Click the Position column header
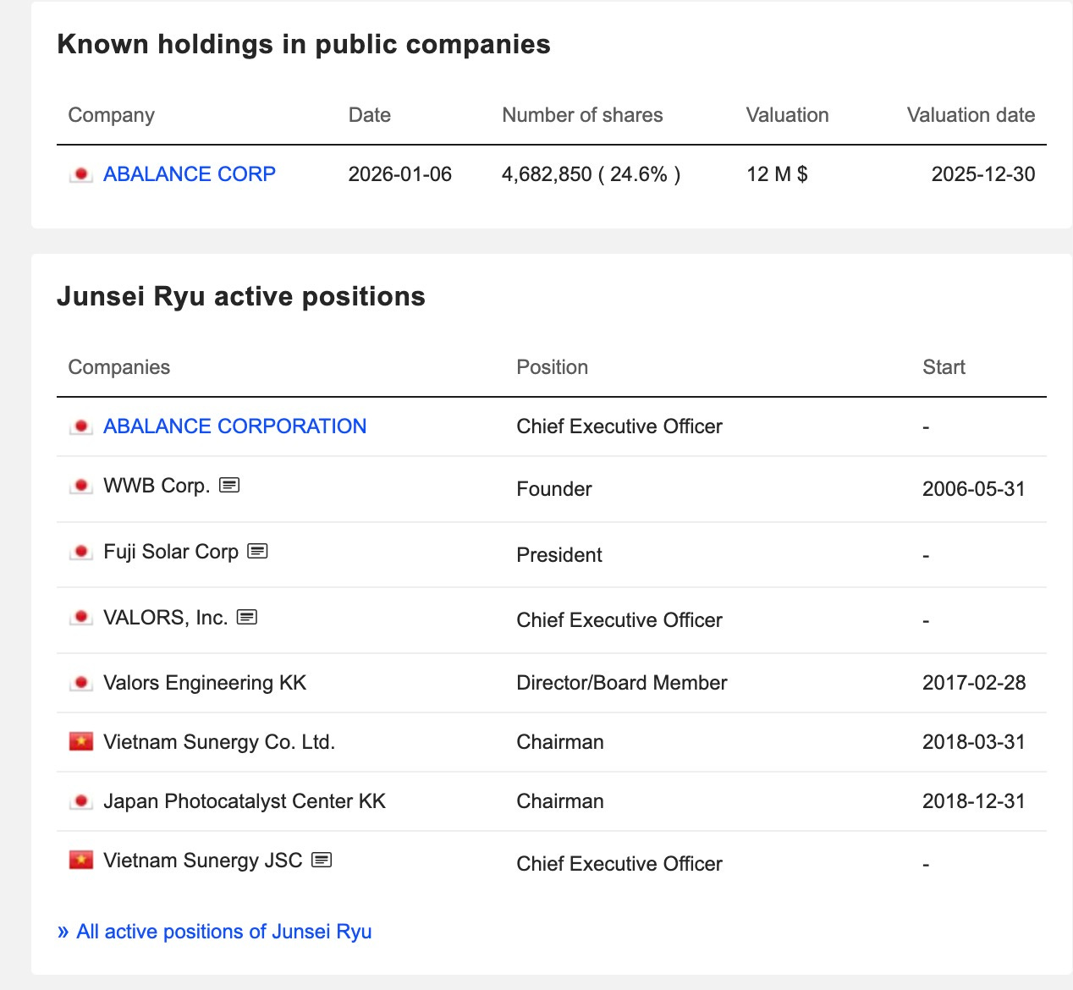Viewport: 1073px width, 990px height. 553,367
